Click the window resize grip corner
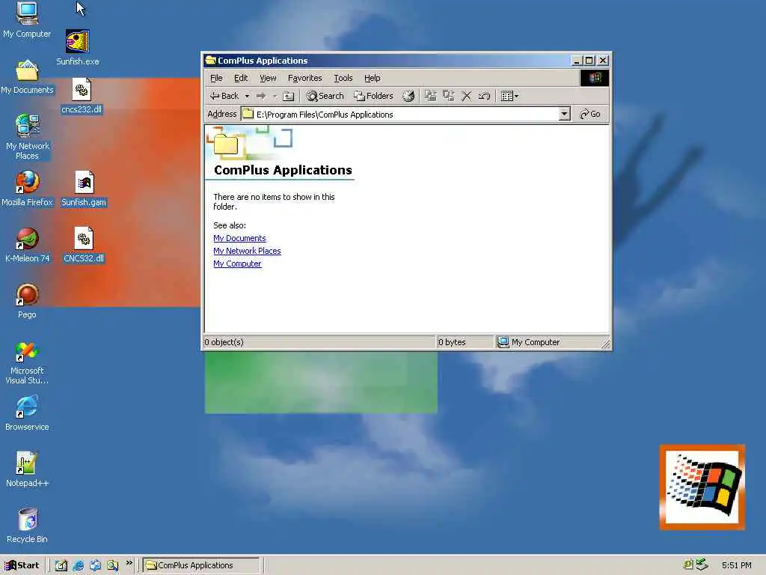This screenshot has height=575, width=766. [x=606, y=344]
